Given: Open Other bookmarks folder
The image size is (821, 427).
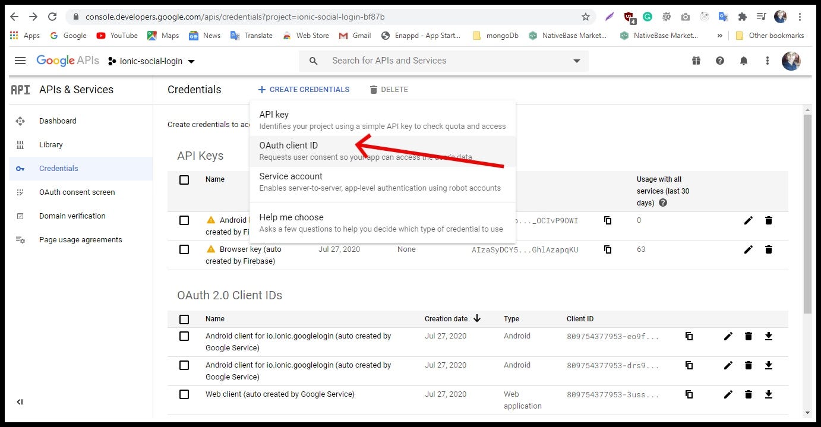Looking at the screenshot, I should coord(769,36).
